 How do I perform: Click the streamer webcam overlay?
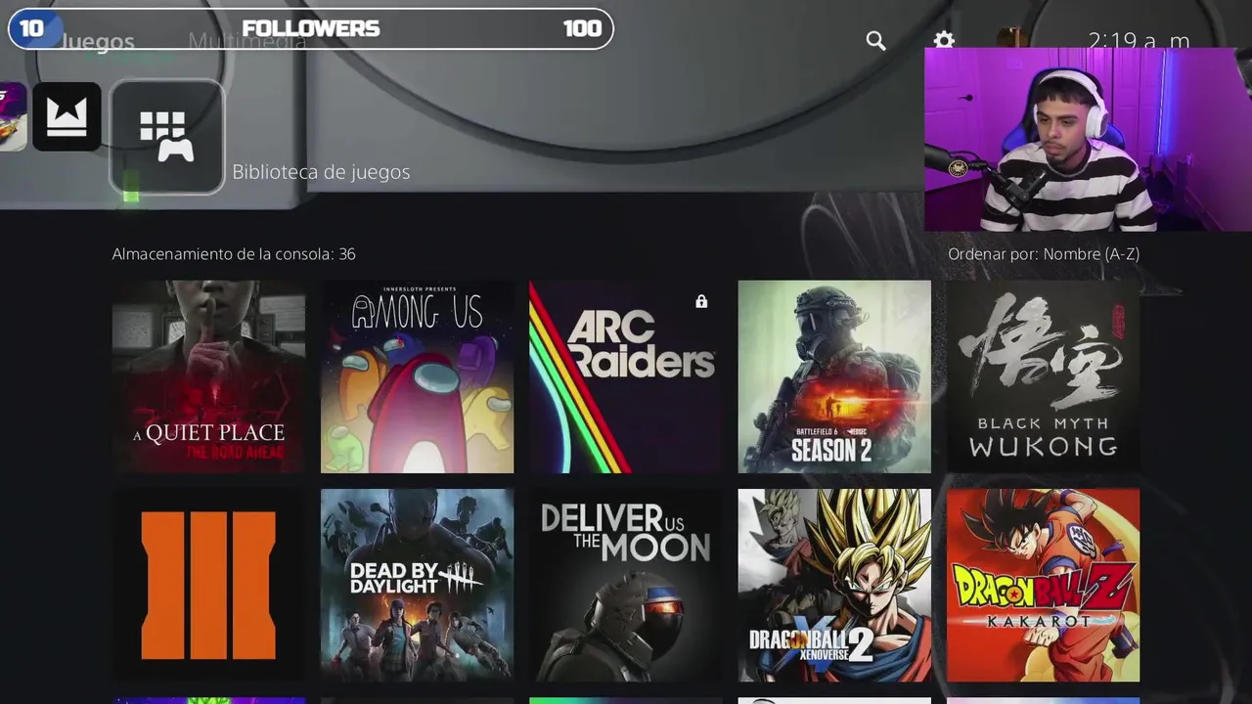[x=1088, y=140]
